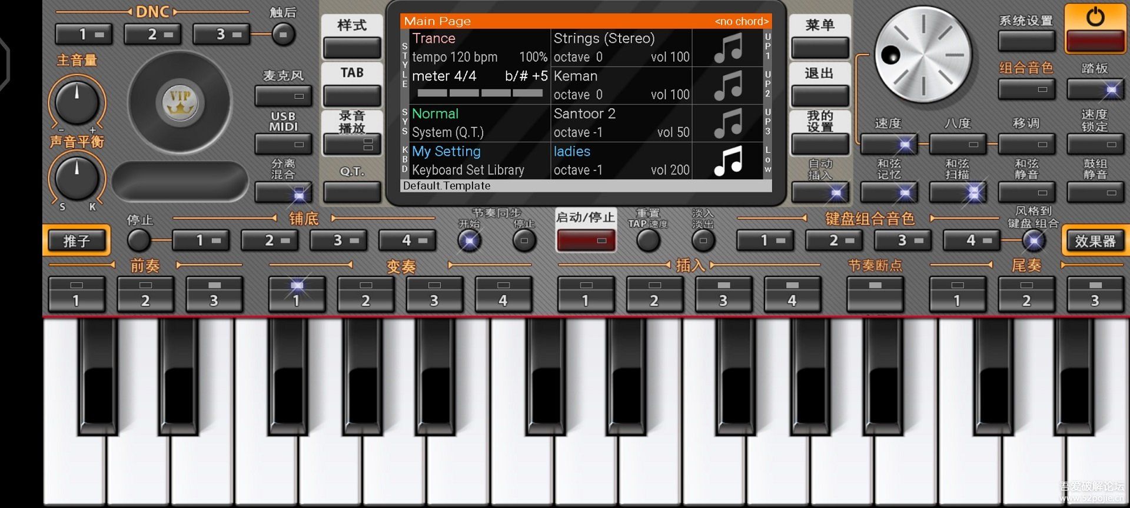The image size is (1130, 508).
Task: Open the 样式 style page
Action: coord(352,47)
